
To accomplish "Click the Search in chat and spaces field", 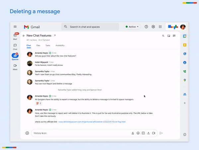I will coord(90,27).
